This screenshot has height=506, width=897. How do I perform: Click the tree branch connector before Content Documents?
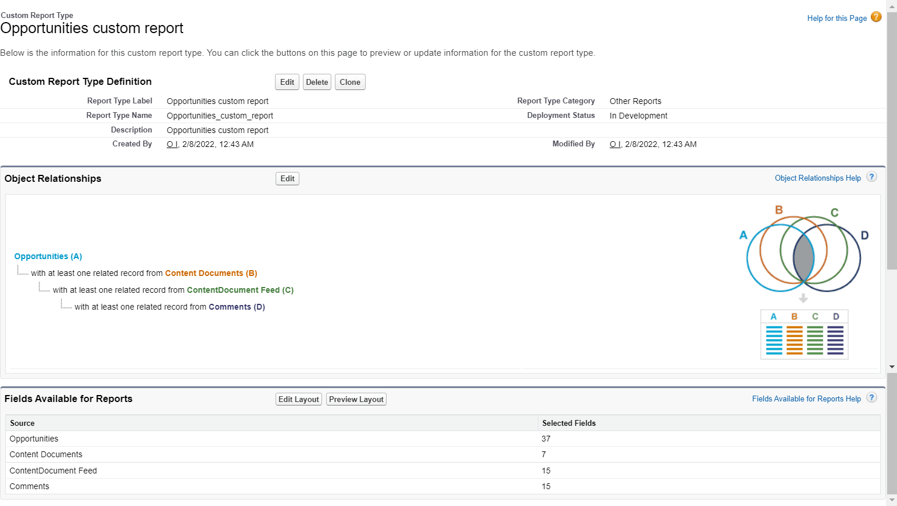coord(23,271)
